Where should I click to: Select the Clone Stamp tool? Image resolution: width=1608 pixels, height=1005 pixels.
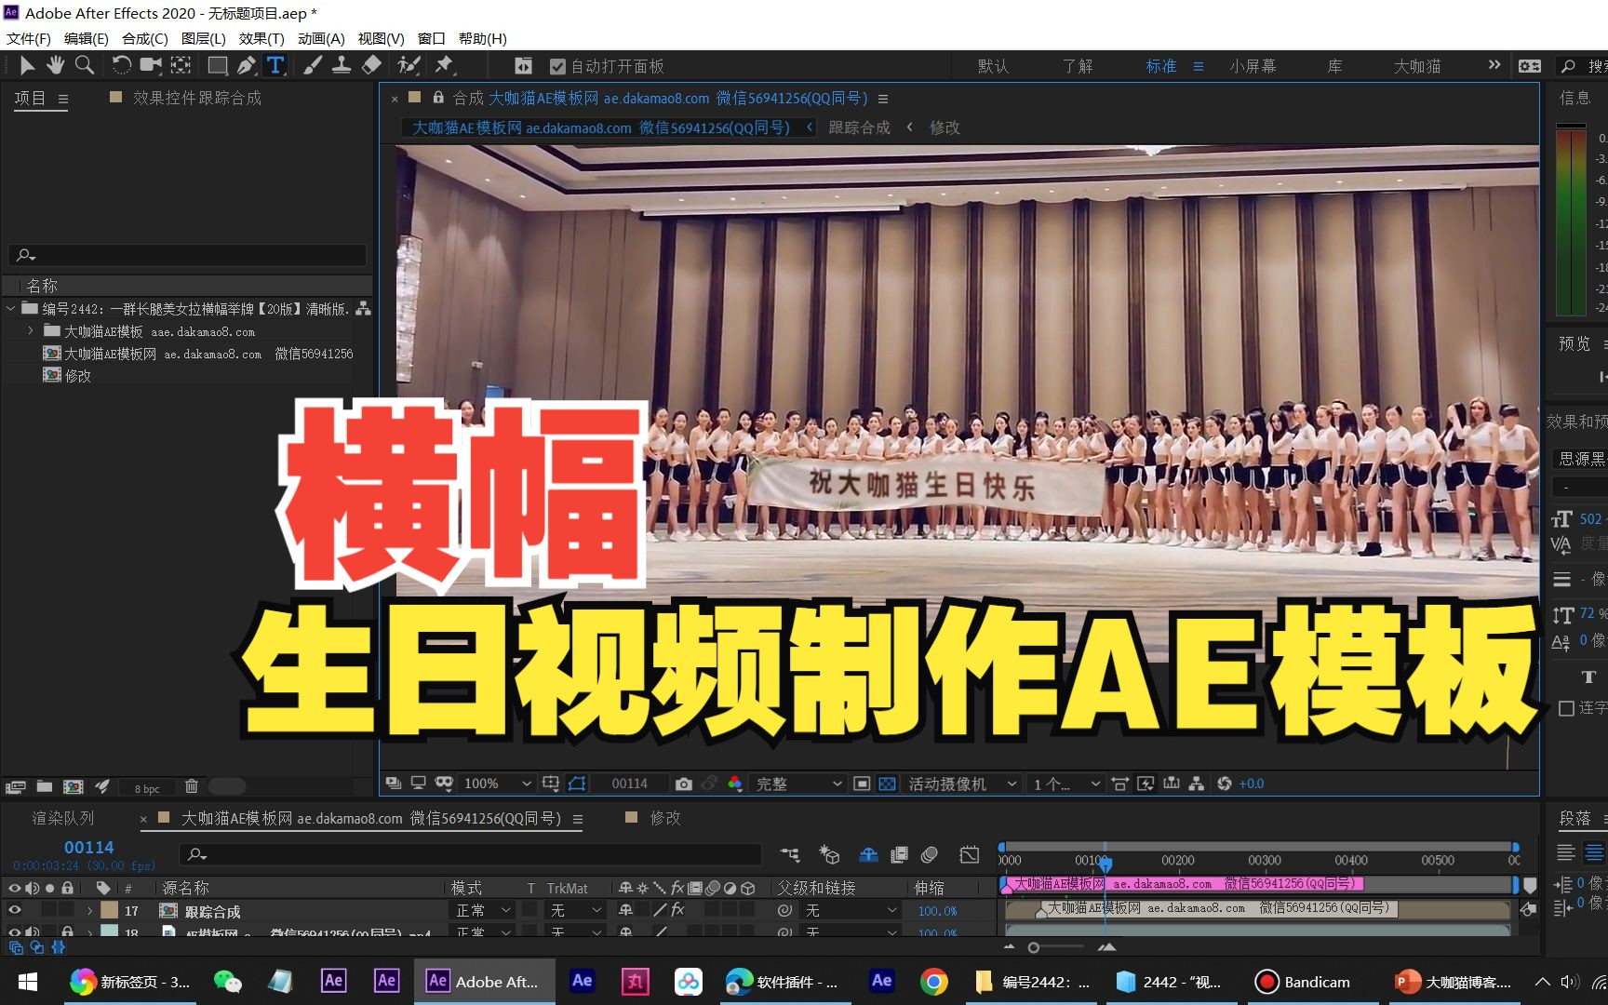[342, 65]
